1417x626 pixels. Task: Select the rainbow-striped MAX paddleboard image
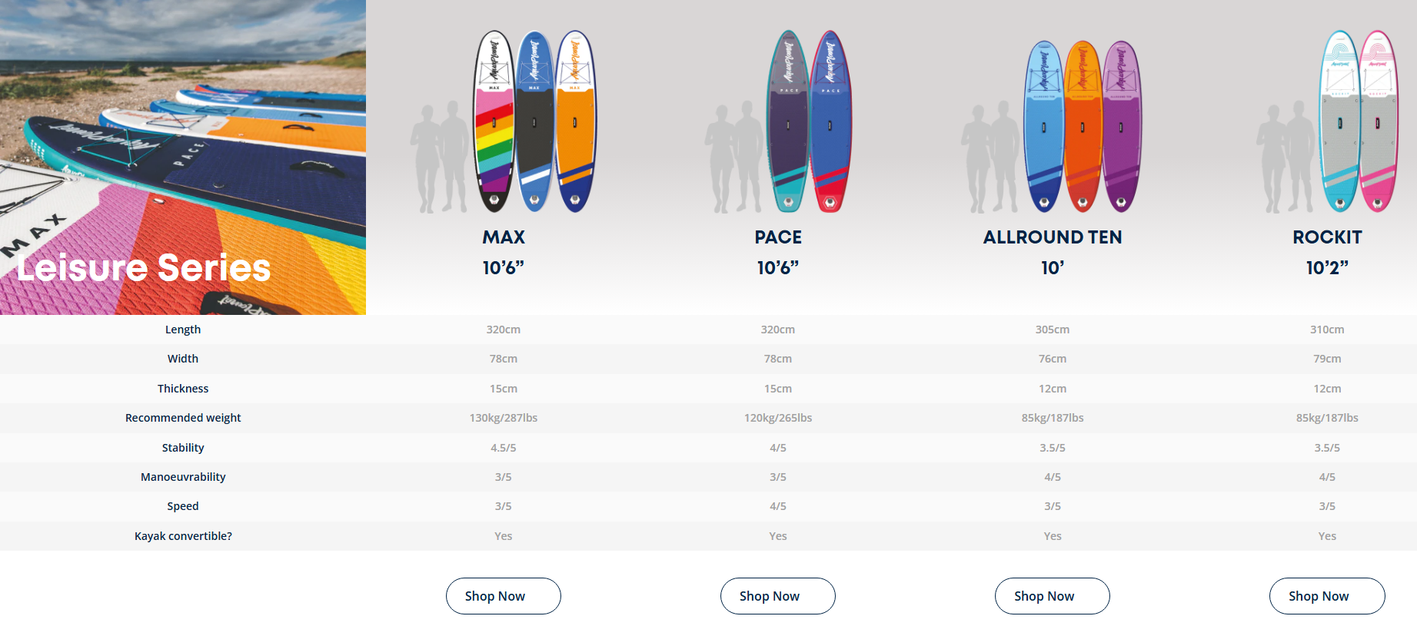coord(494,123)
